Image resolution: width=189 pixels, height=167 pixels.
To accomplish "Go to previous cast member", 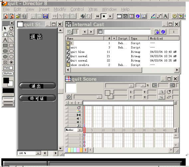I will pos(85,32).
